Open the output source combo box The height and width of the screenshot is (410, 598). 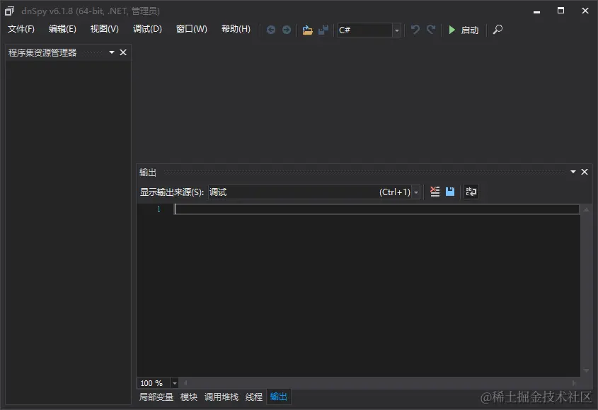pos(314,192)
